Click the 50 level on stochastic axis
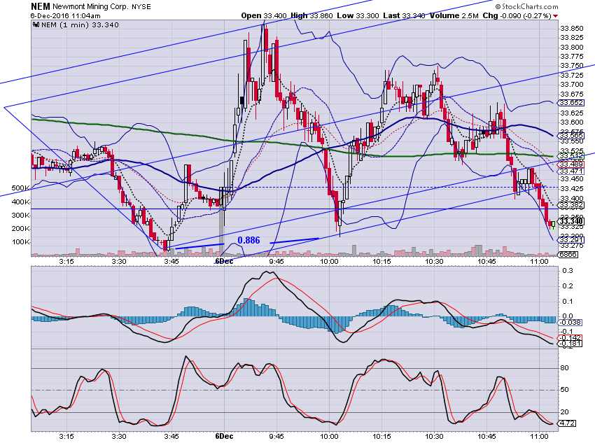Viewport: 595px width, 443px height. (565, 390)
